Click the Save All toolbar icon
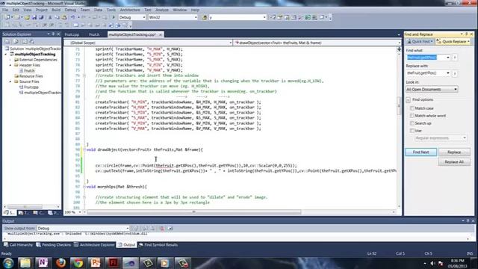Viewport: 478px width, 269px height. point(41,17)
